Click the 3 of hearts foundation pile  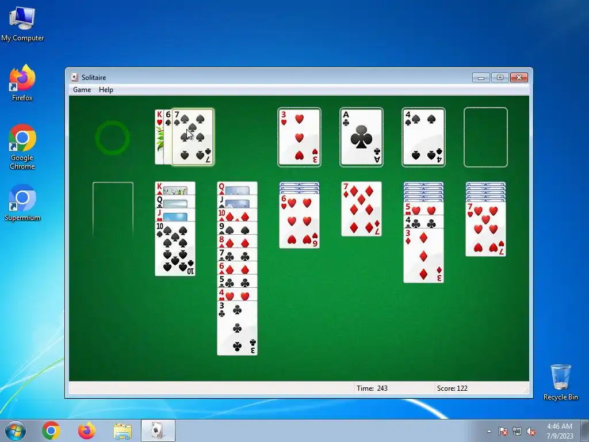click(x=299, y=137)
